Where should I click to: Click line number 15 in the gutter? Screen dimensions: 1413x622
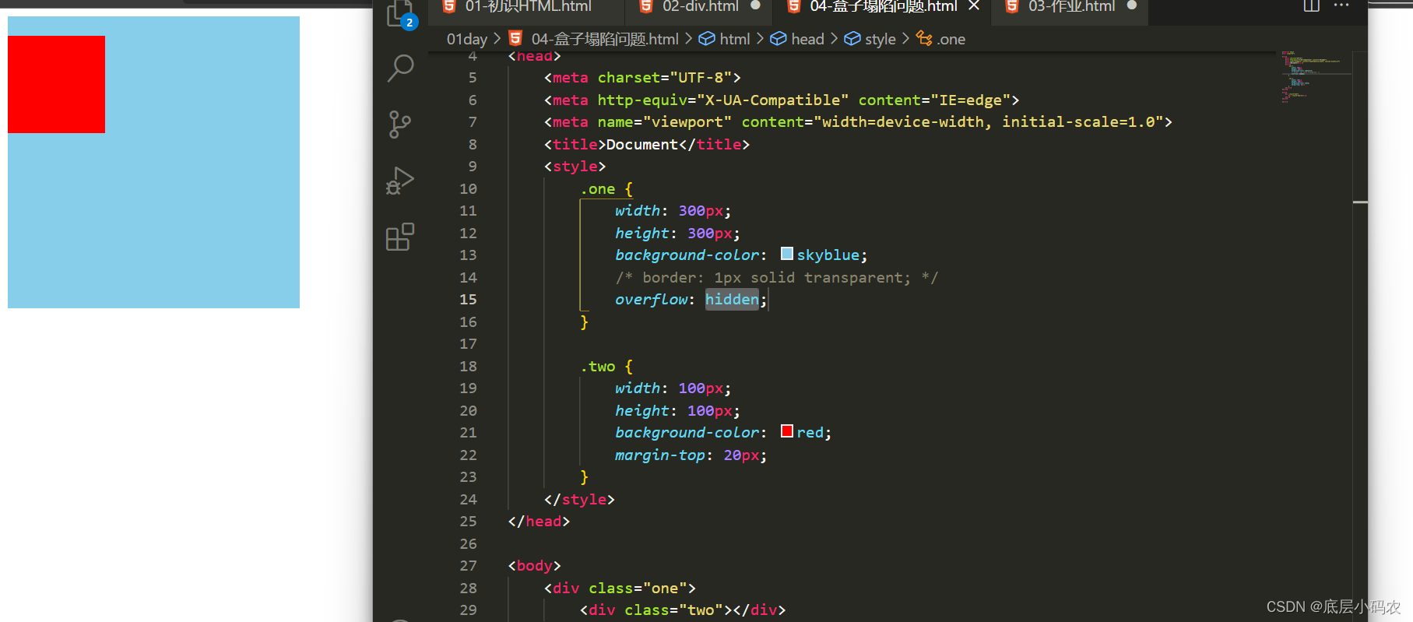468,300
